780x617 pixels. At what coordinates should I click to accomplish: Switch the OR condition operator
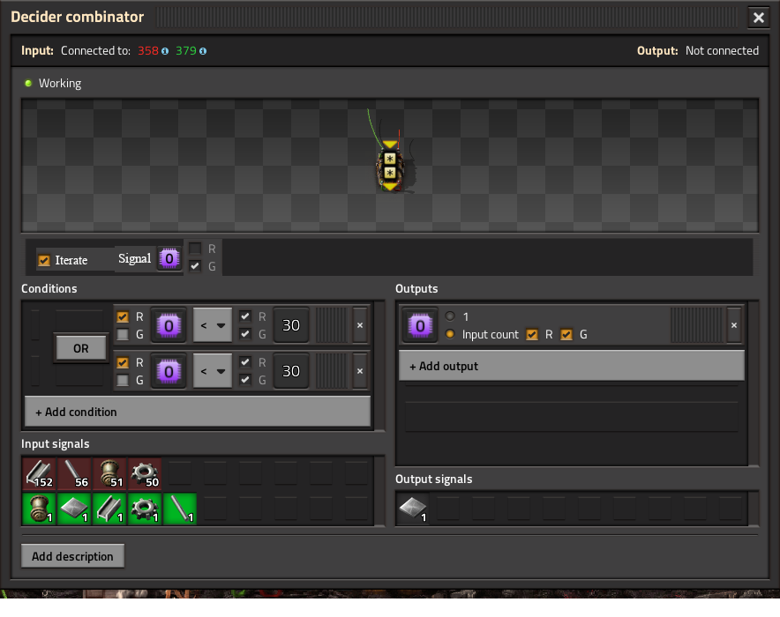81,348
